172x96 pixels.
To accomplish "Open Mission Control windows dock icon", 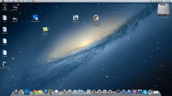I will (140, 92).
